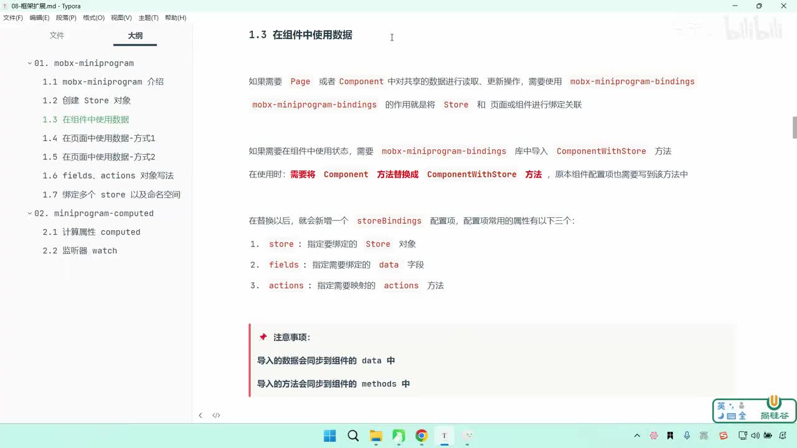Viewport: 797px width, 448px height.
Task: Click the black bookmark tray icon
Action: coord(670,436)
